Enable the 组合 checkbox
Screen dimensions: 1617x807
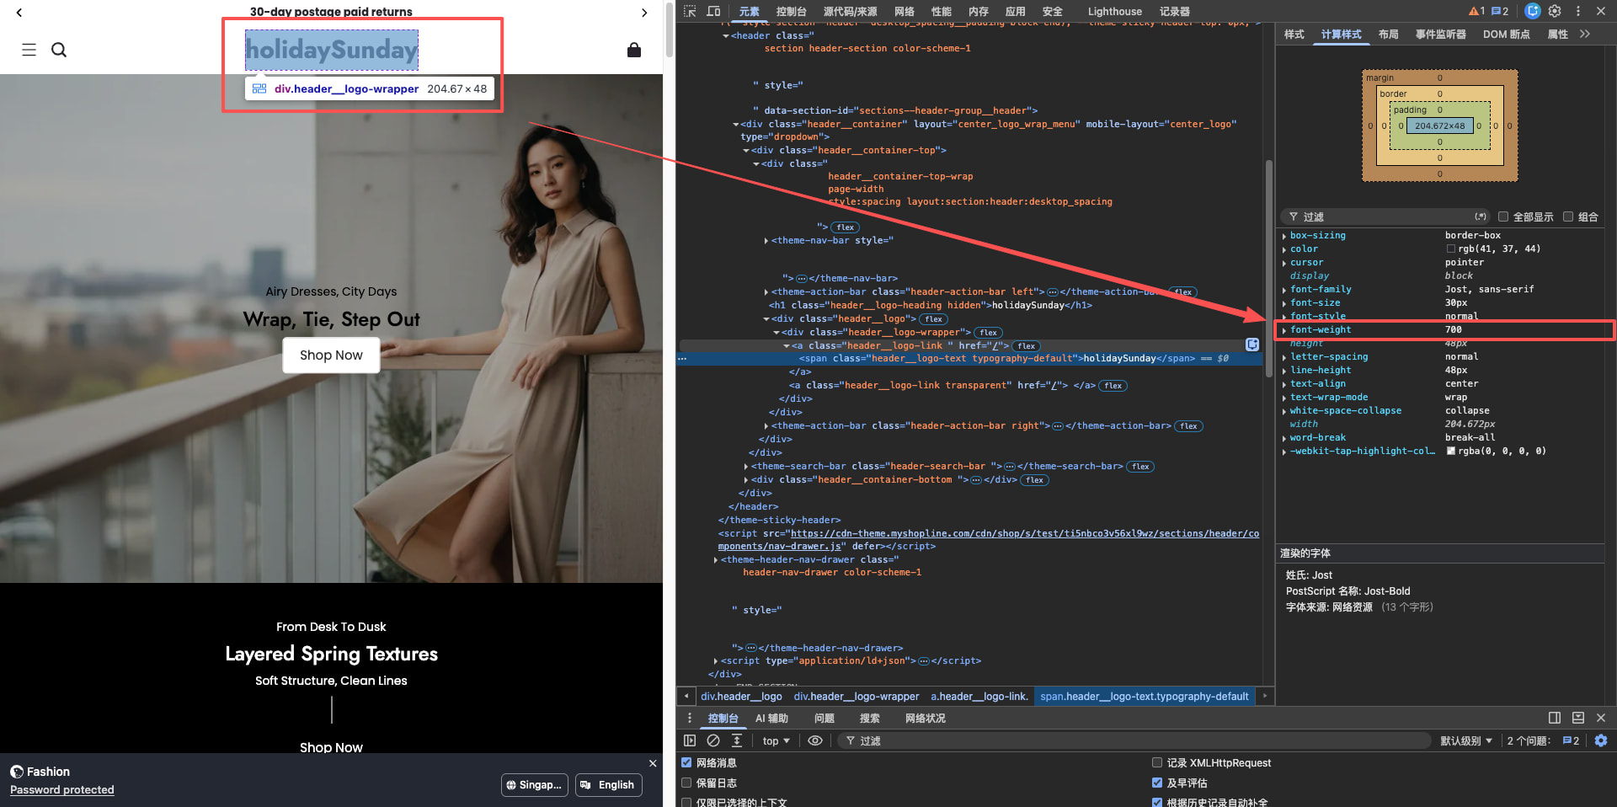pos(1568,216)
